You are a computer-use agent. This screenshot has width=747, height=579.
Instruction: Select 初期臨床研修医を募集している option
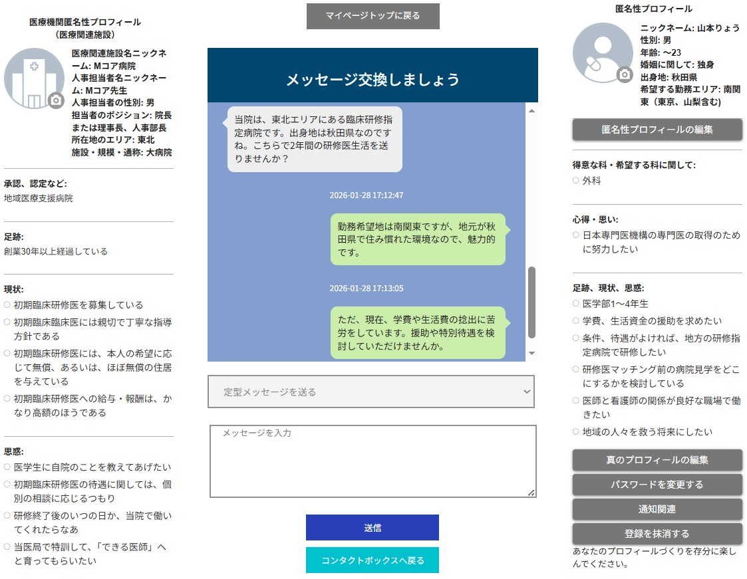7,305
